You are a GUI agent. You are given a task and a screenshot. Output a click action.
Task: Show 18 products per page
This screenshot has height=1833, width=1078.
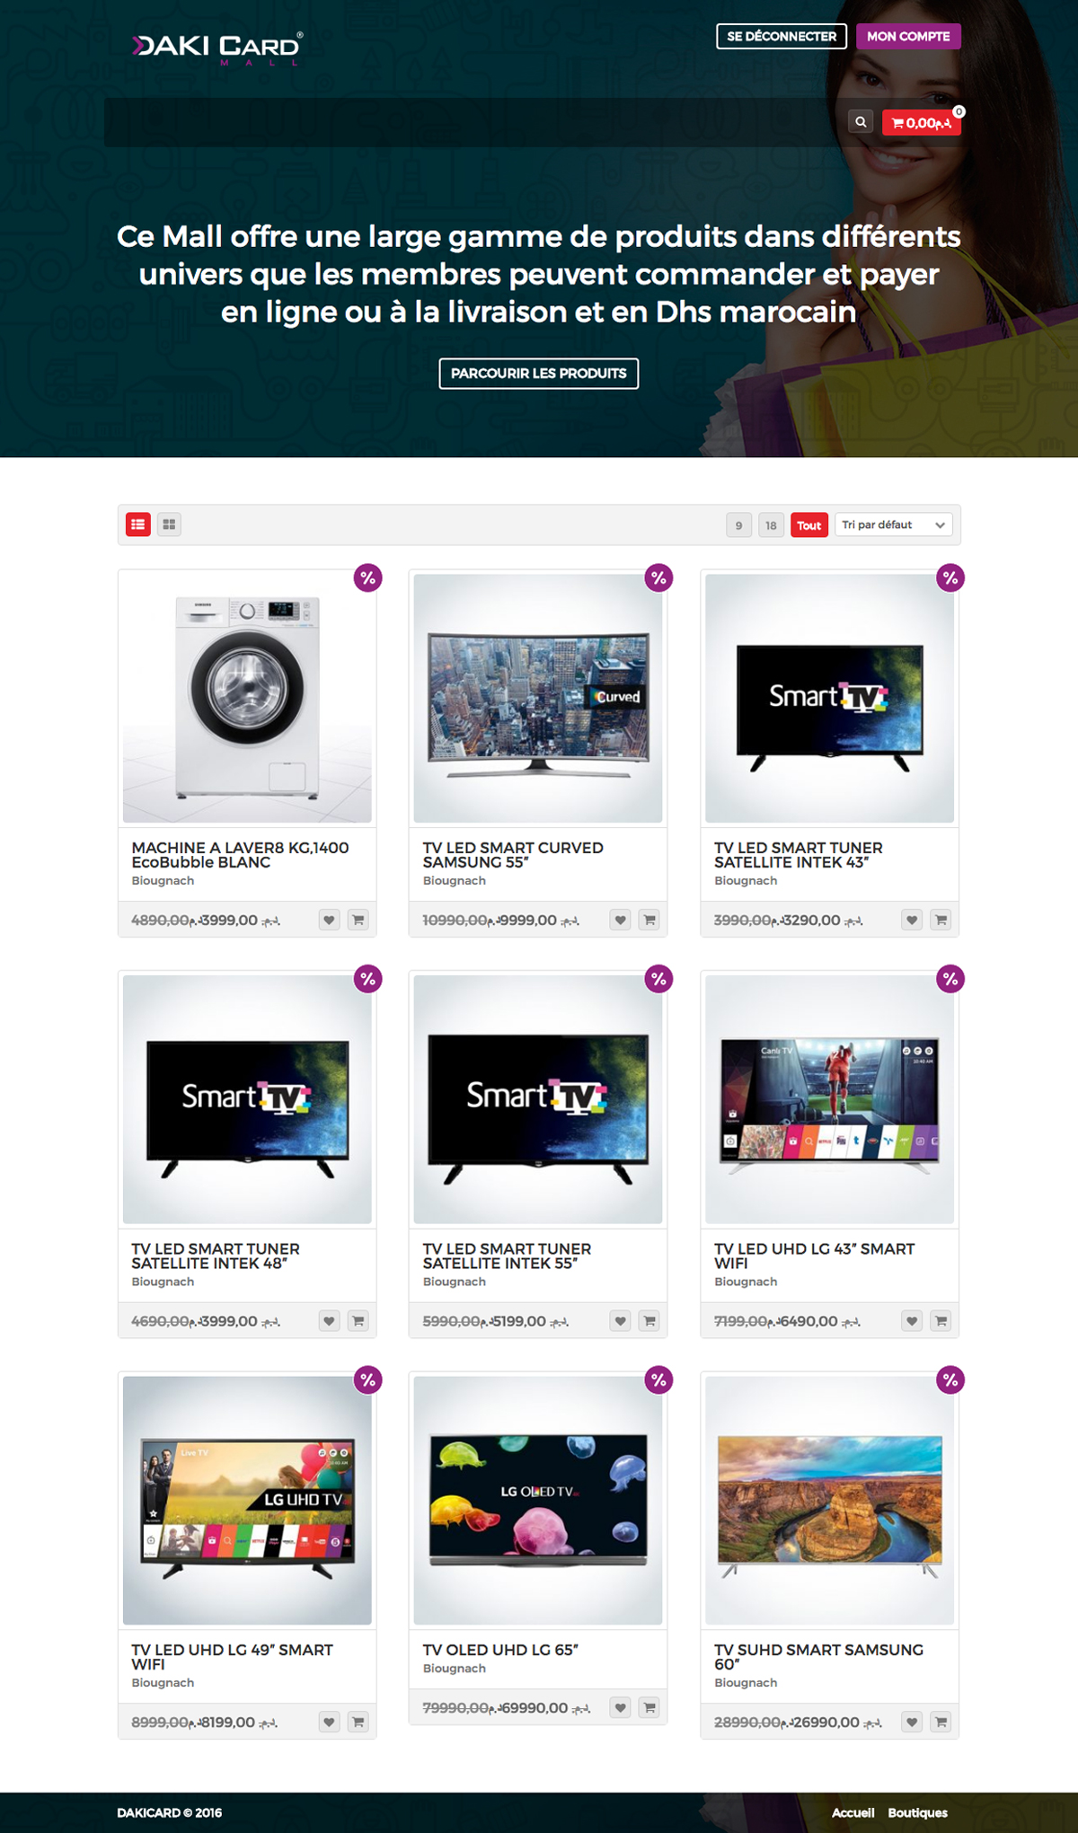click(771, 525)
